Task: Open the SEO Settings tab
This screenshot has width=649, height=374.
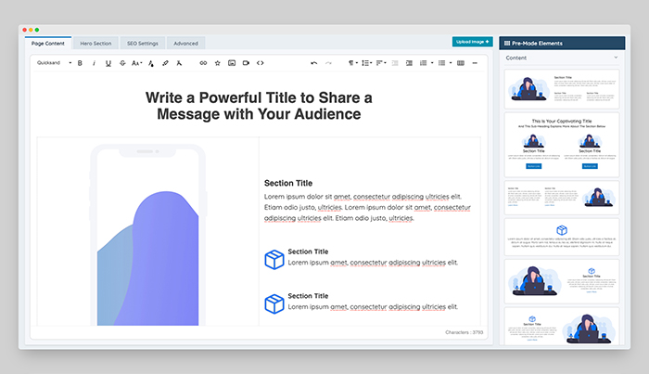Action: point(142,44)
